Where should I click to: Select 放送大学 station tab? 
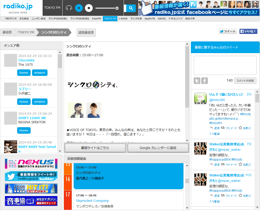pos(190,19)
